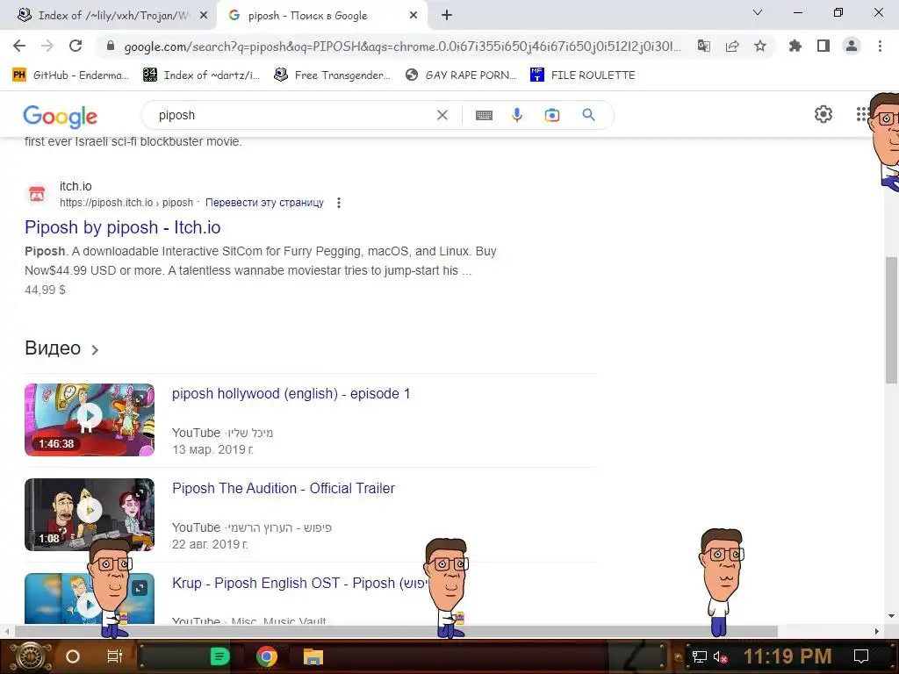Click the 'https://piposh.itch.io › piposh' URL text
Image resolution: width=899 pixels, height=674 pixels.
point(126,203)
